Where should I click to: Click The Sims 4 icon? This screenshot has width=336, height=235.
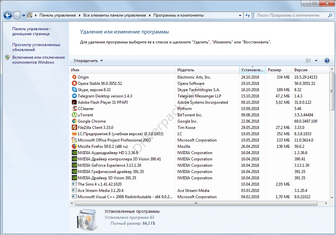click(74, 184)
